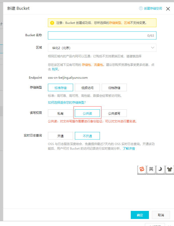Click the Endpoint value oss-cn-beijing.aliyuncs.com

68,78
